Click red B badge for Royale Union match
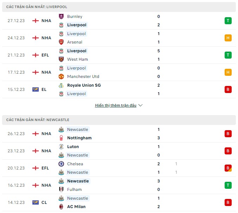238x213 pixels. pyautogui.click(x=228, y=89)
